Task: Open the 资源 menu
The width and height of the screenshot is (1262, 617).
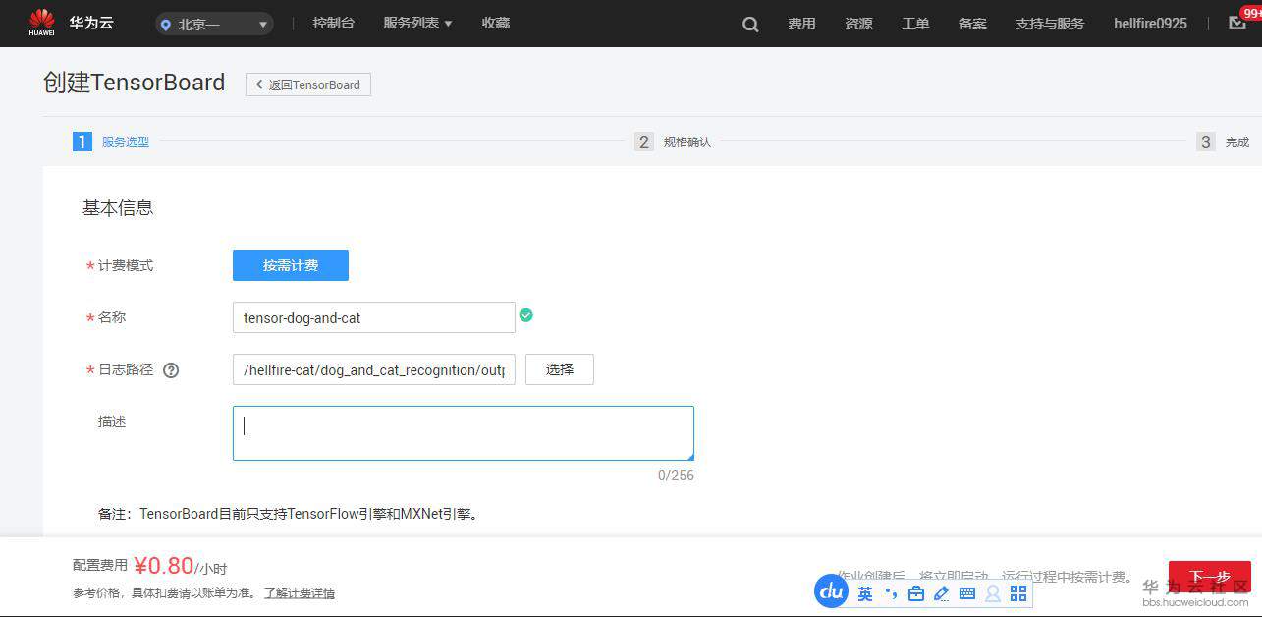Action: pos(858,24)
